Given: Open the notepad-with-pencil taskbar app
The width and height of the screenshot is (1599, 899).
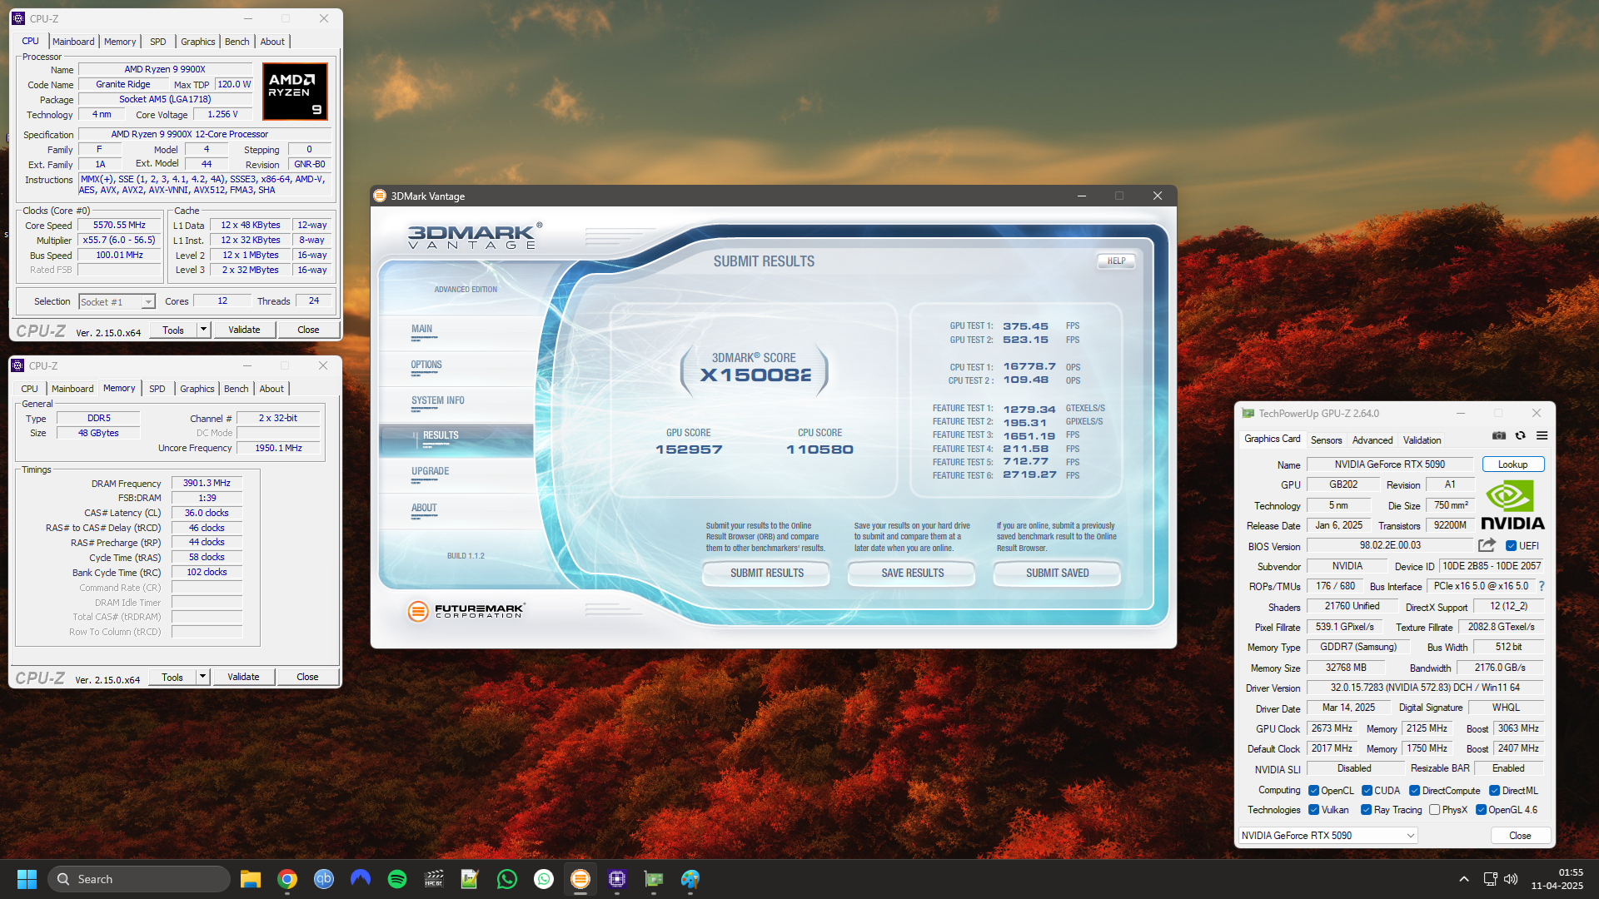Looking at the screenshot, I should tap(471, 879).
